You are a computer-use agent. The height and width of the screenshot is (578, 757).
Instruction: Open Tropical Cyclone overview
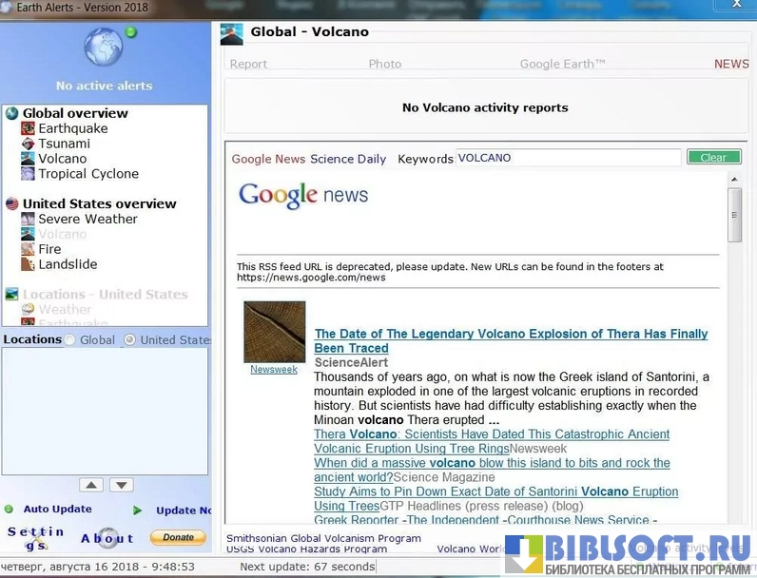tap(87, 174)
